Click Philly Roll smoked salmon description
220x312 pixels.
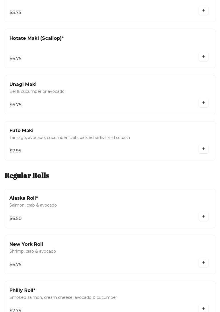(63, 298)
